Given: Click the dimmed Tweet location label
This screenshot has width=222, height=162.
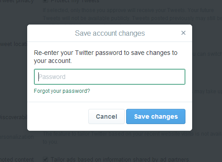Looking at the screenshot, I should [x=13, y=44].
